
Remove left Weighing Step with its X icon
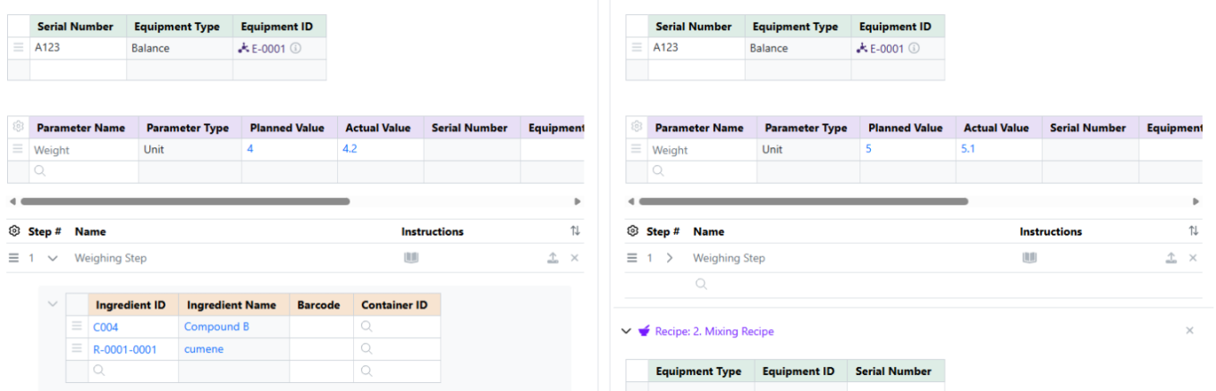click(x=575, y=258)
